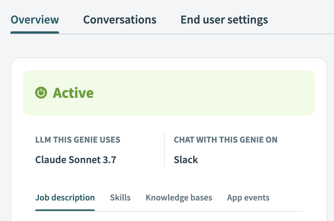
Task: Click the CHAT WITH THIS GENIE ON heading
Action: (226, 140)
